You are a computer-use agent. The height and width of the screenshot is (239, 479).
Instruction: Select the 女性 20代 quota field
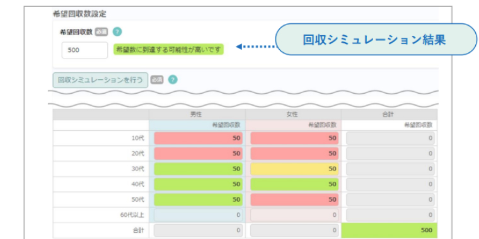[294, 153]
